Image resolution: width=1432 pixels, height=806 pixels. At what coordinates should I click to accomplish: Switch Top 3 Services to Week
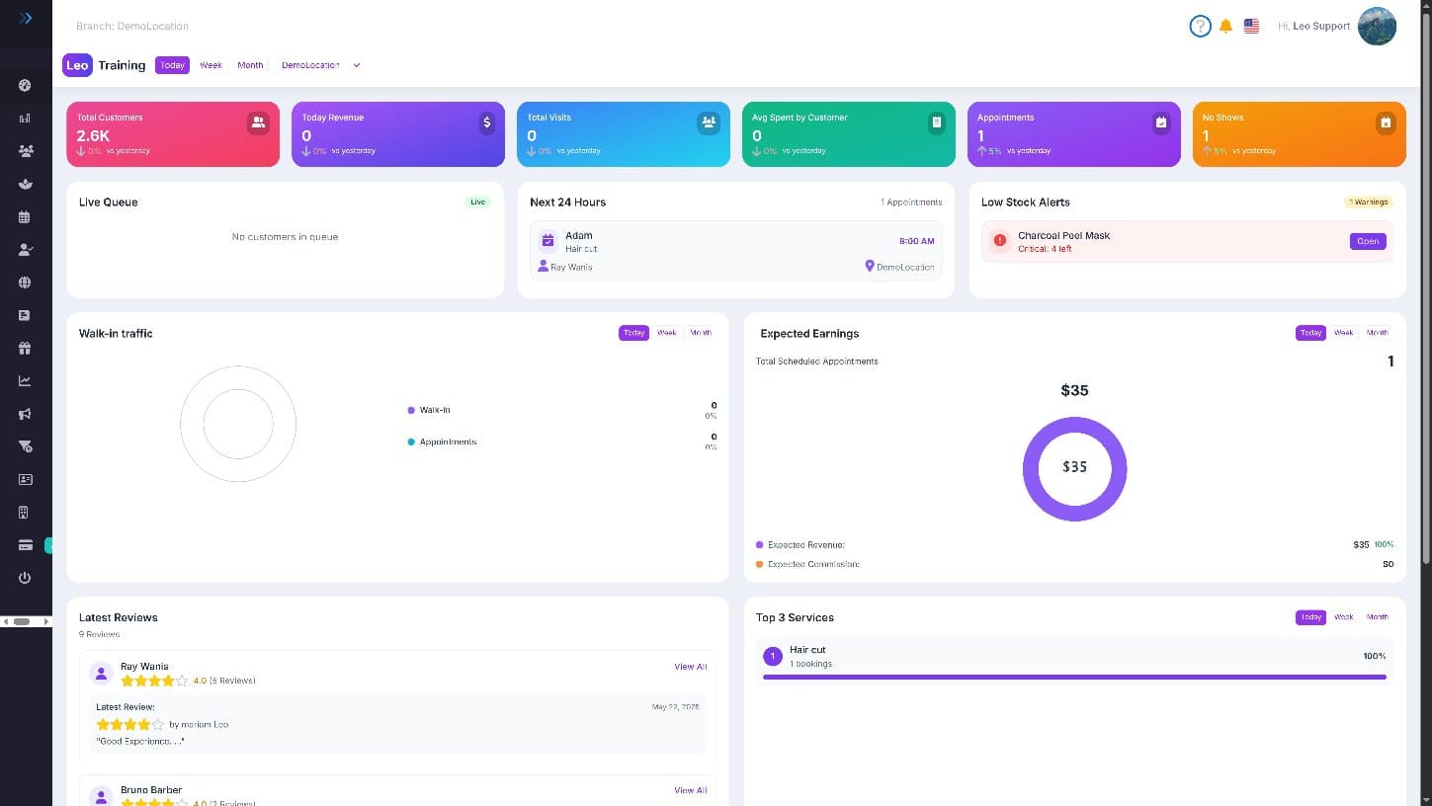pos(1344,617)
